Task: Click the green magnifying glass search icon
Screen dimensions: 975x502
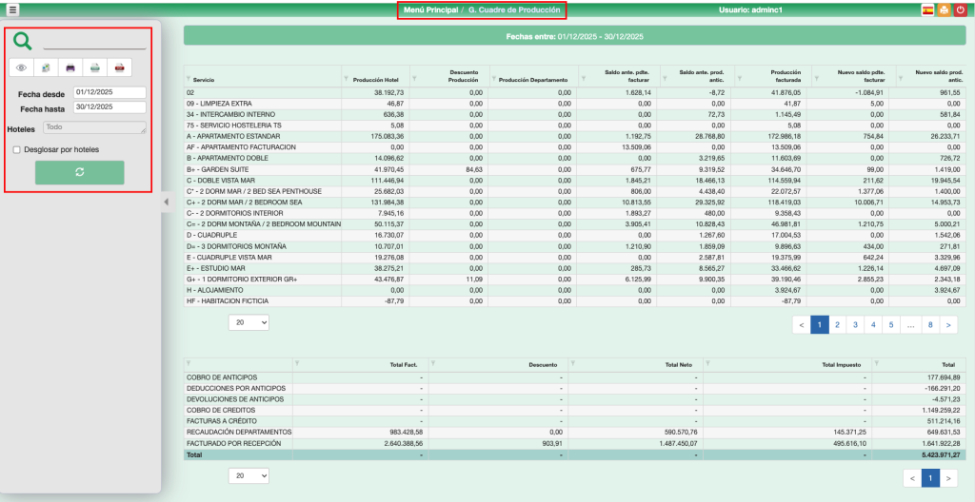Action: coord(23,41)
